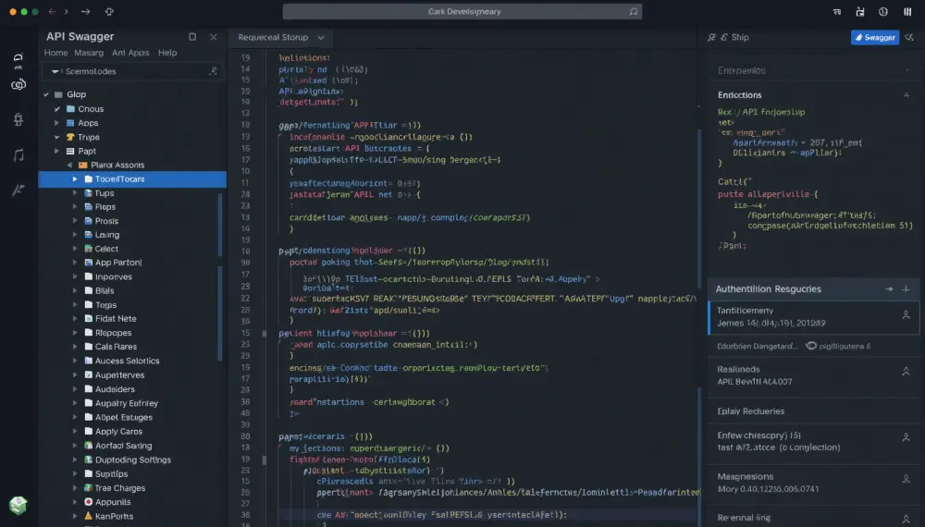Collapse the Plaror Assonts node arrow
925x527 pixels.
tap(69, 165)
